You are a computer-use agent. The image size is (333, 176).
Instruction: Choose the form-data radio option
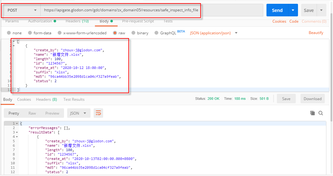click(30, 33)
